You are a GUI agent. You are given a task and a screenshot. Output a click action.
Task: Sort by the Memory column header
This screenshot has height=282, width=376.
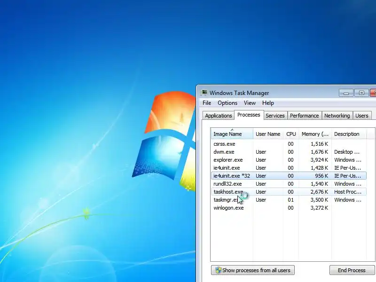pyautogui.click(x=315, y=134)
